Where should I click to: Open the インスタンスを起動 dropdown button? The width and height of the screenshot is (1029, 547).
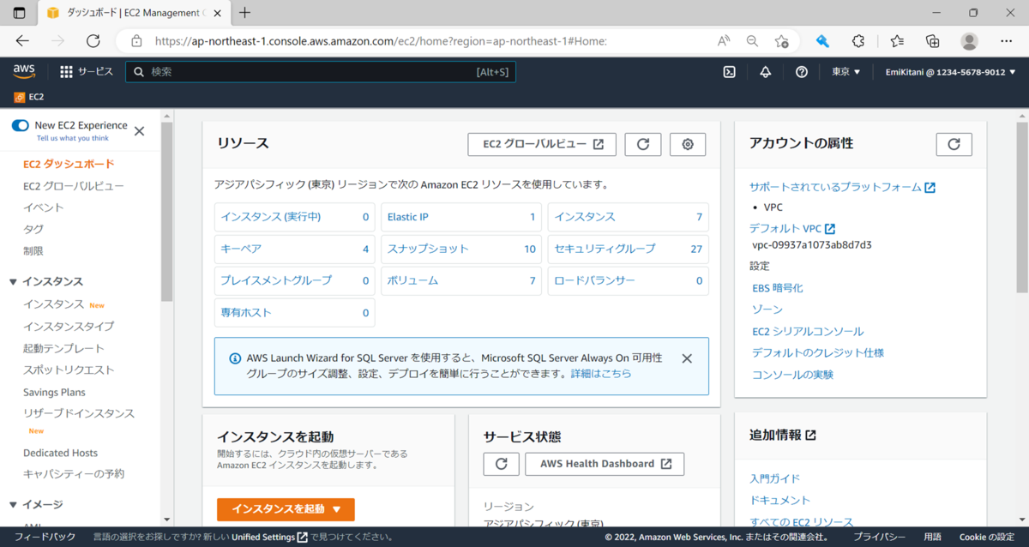(x=286, y=509)
